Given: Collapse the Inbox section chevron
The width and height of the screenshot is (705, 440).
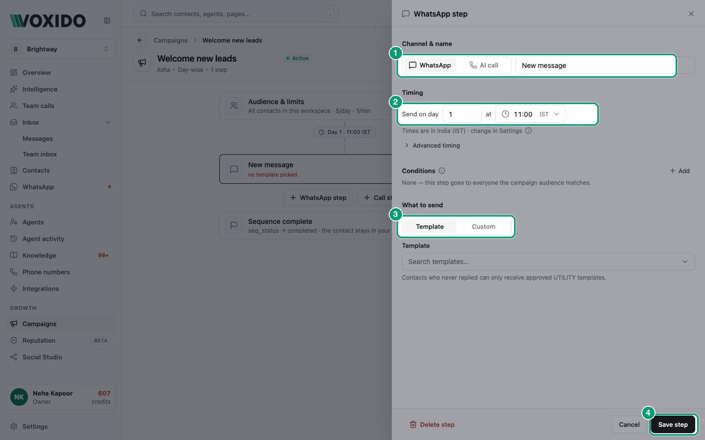Looking at the screenshot, I should pyautogui.click(x=108, y=122).
